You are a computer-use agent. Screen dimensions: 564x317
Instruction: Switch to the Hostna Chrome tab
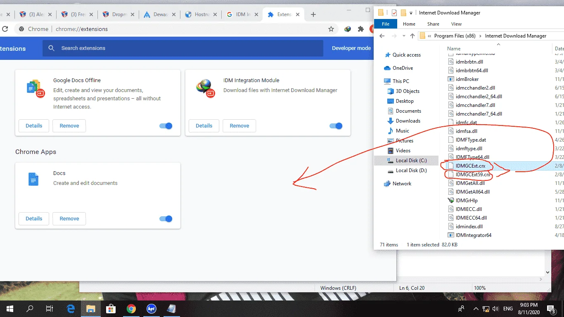pyautogui.click(x=201, y=14)
